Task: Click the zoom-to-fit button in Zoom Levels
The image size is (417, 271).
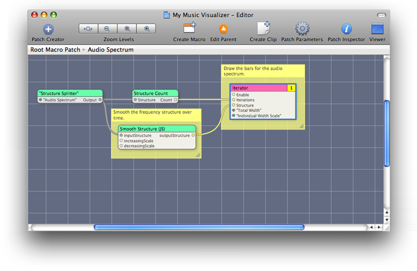Action: [x=89, y=29]
